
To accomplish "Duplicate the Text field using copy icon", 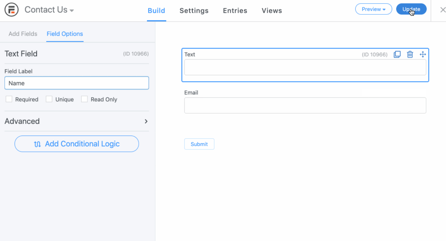I will [397, 54].
